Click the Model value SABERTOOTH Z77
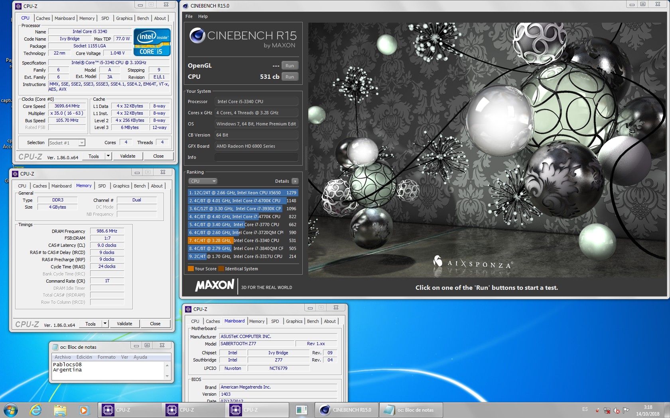 (257, 344)
